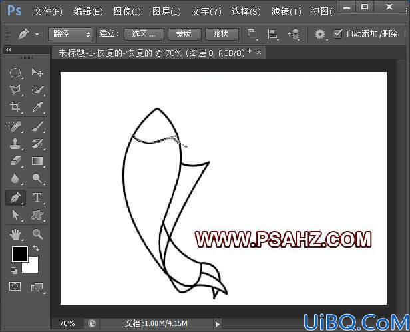Select the Gradient tool
This screenshot has width=410, height=332.
[37, 161]
